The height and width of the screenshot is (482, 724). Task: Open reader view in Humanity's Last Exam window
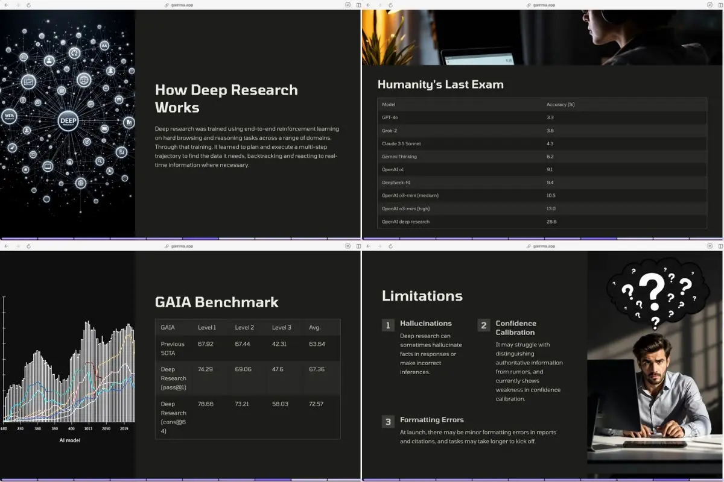coord(710,5)
